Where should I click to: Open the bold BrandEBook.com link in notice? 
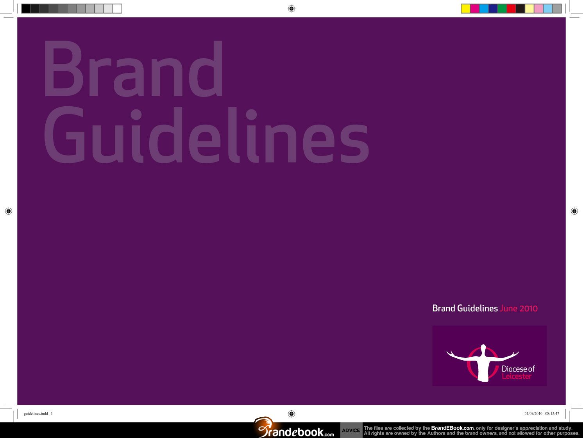tap(452, 428)
